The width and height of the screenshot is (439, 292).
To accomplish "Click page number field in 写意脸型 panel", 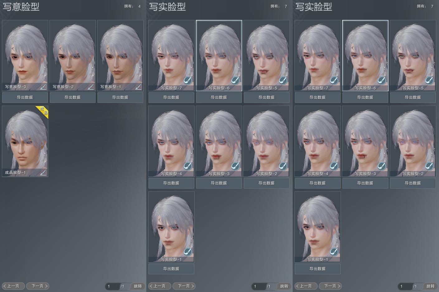I will [112, 286].
